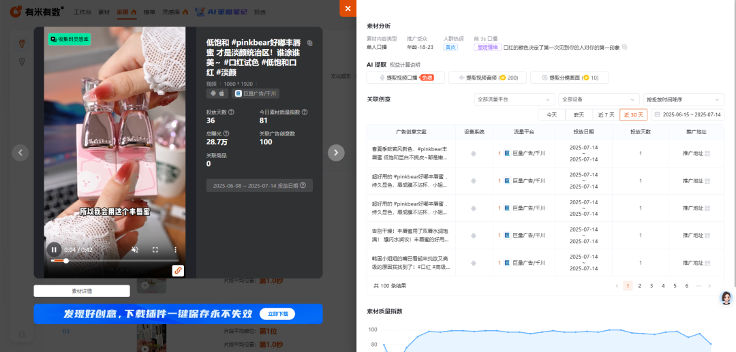The image size is (736, 352).
Task: Enter fullscreen mode on the video player
Action: pos(155,250)
